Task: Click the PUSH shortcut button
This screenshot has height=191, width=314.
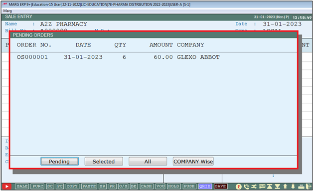Action: tap(189, 187)
